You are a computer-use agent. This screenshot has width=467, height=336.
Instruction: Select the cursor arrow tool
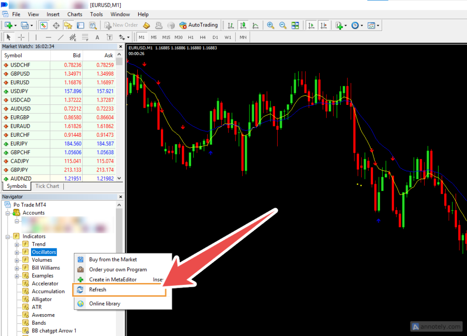click(x=9, y=37)
